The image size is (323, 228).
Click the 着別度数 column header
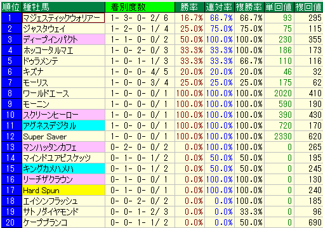140,7
